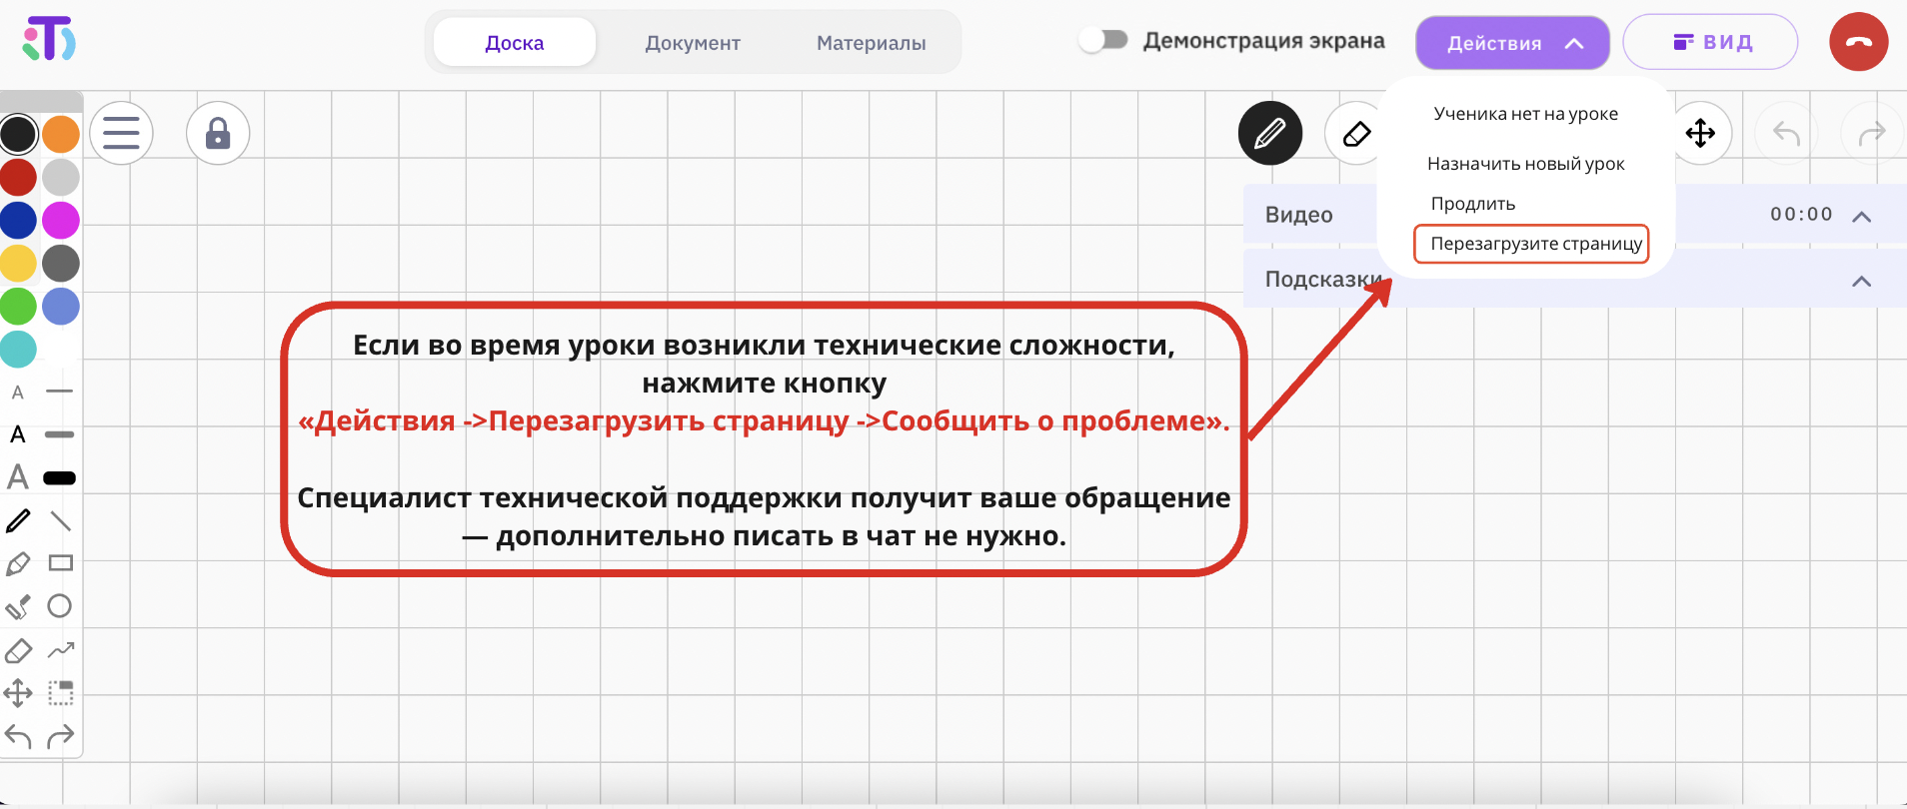Viewport: 1907px width, 809px height.
Task: Open the ВИД view menu
Action: tap(1710, 42)
